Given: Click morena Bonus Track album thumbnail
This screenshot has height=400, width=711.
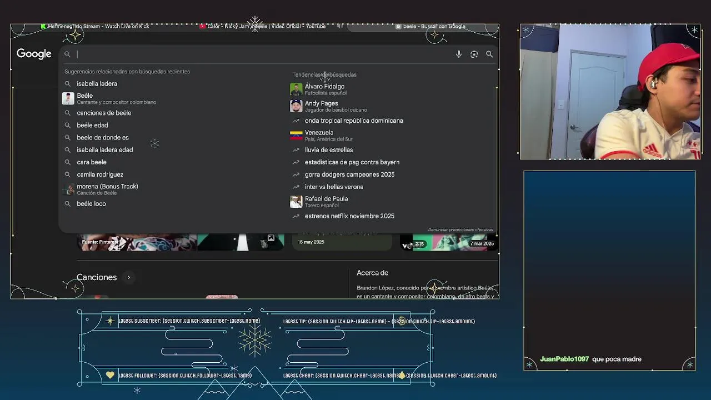Looking at the screenshot, I should coord(68,189).
